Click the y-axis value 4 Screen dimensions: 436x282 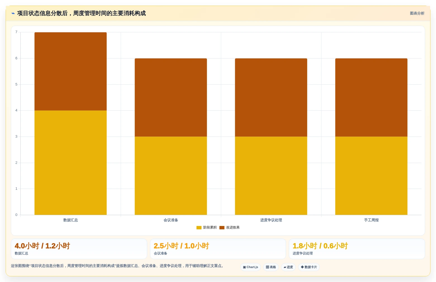coord(16,110)
